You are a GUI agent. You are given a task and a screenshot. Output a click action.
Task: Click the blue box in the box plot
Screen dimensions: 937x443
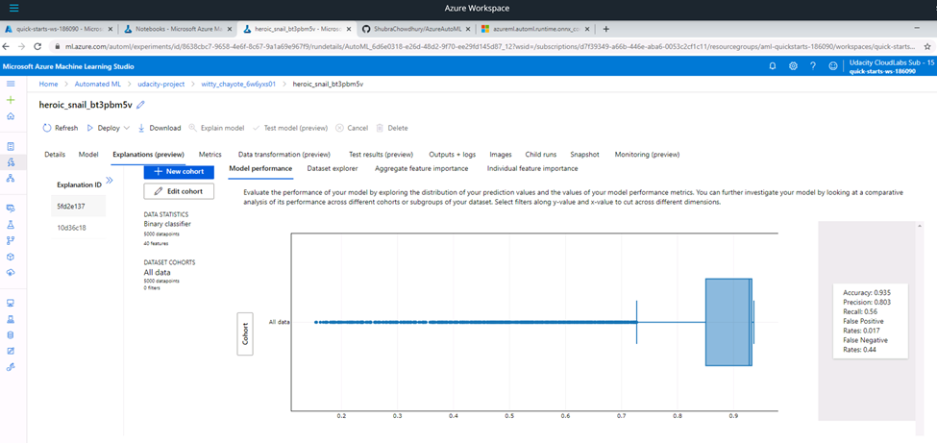727,322
